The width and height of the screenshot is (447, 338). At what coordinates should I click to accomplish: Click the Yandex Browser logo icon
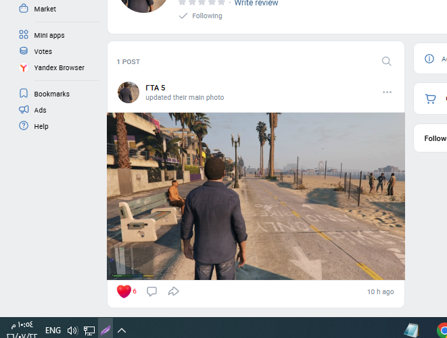tap(24, 67)
